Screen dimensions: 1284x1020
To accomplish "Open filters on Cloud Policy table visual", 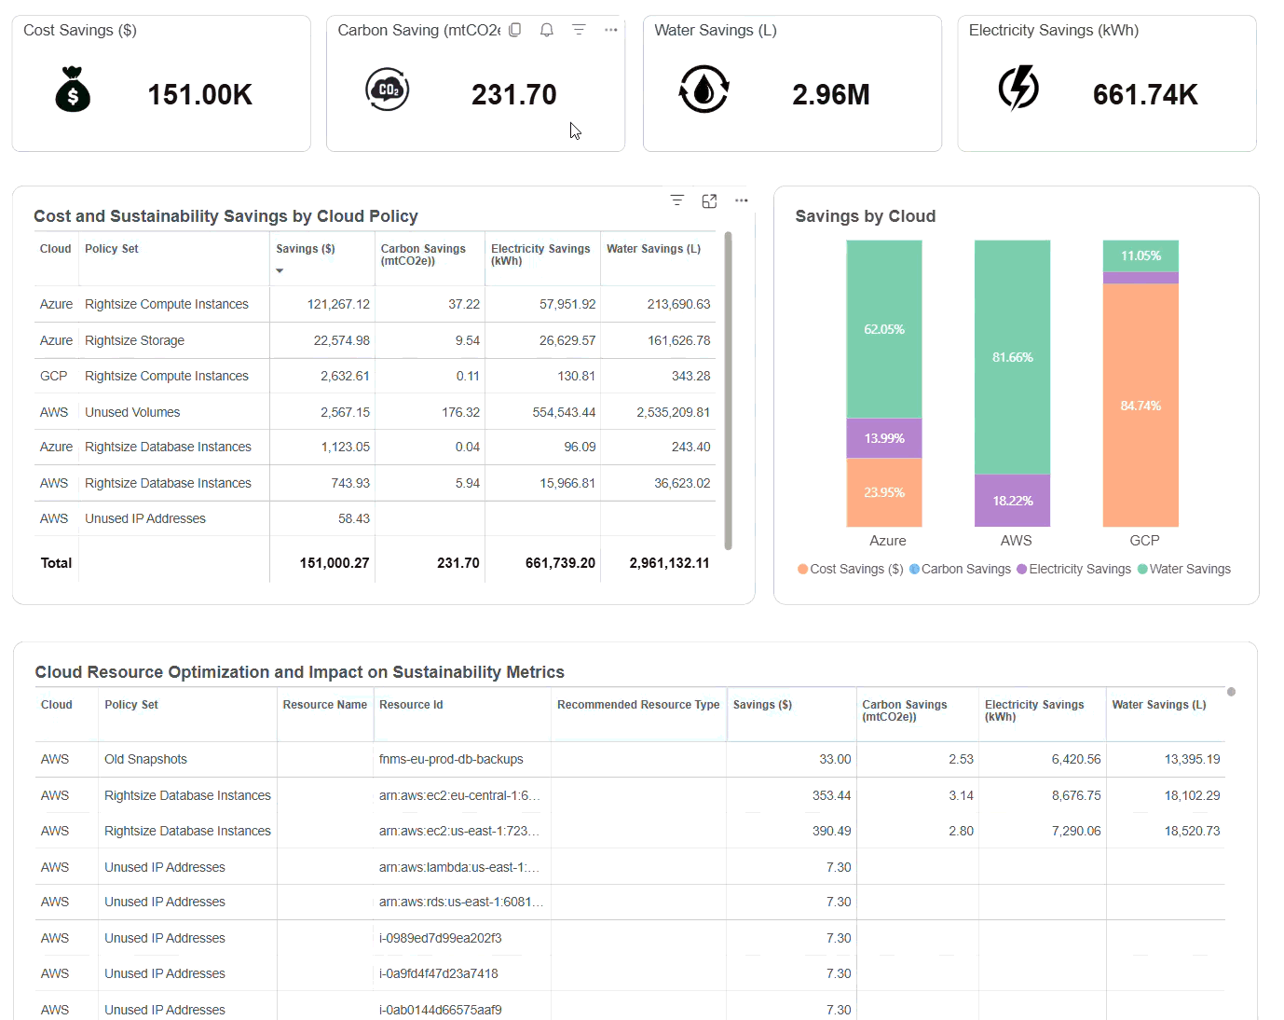I will tap(677, 200).
